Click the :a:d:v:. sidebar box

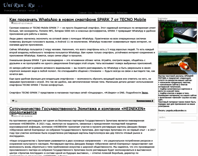click(x=177, y=118)
